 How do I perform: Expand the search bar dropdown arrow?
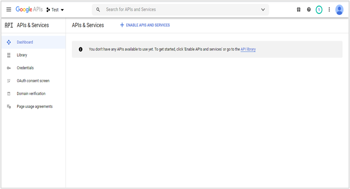[x=263, y=10]
